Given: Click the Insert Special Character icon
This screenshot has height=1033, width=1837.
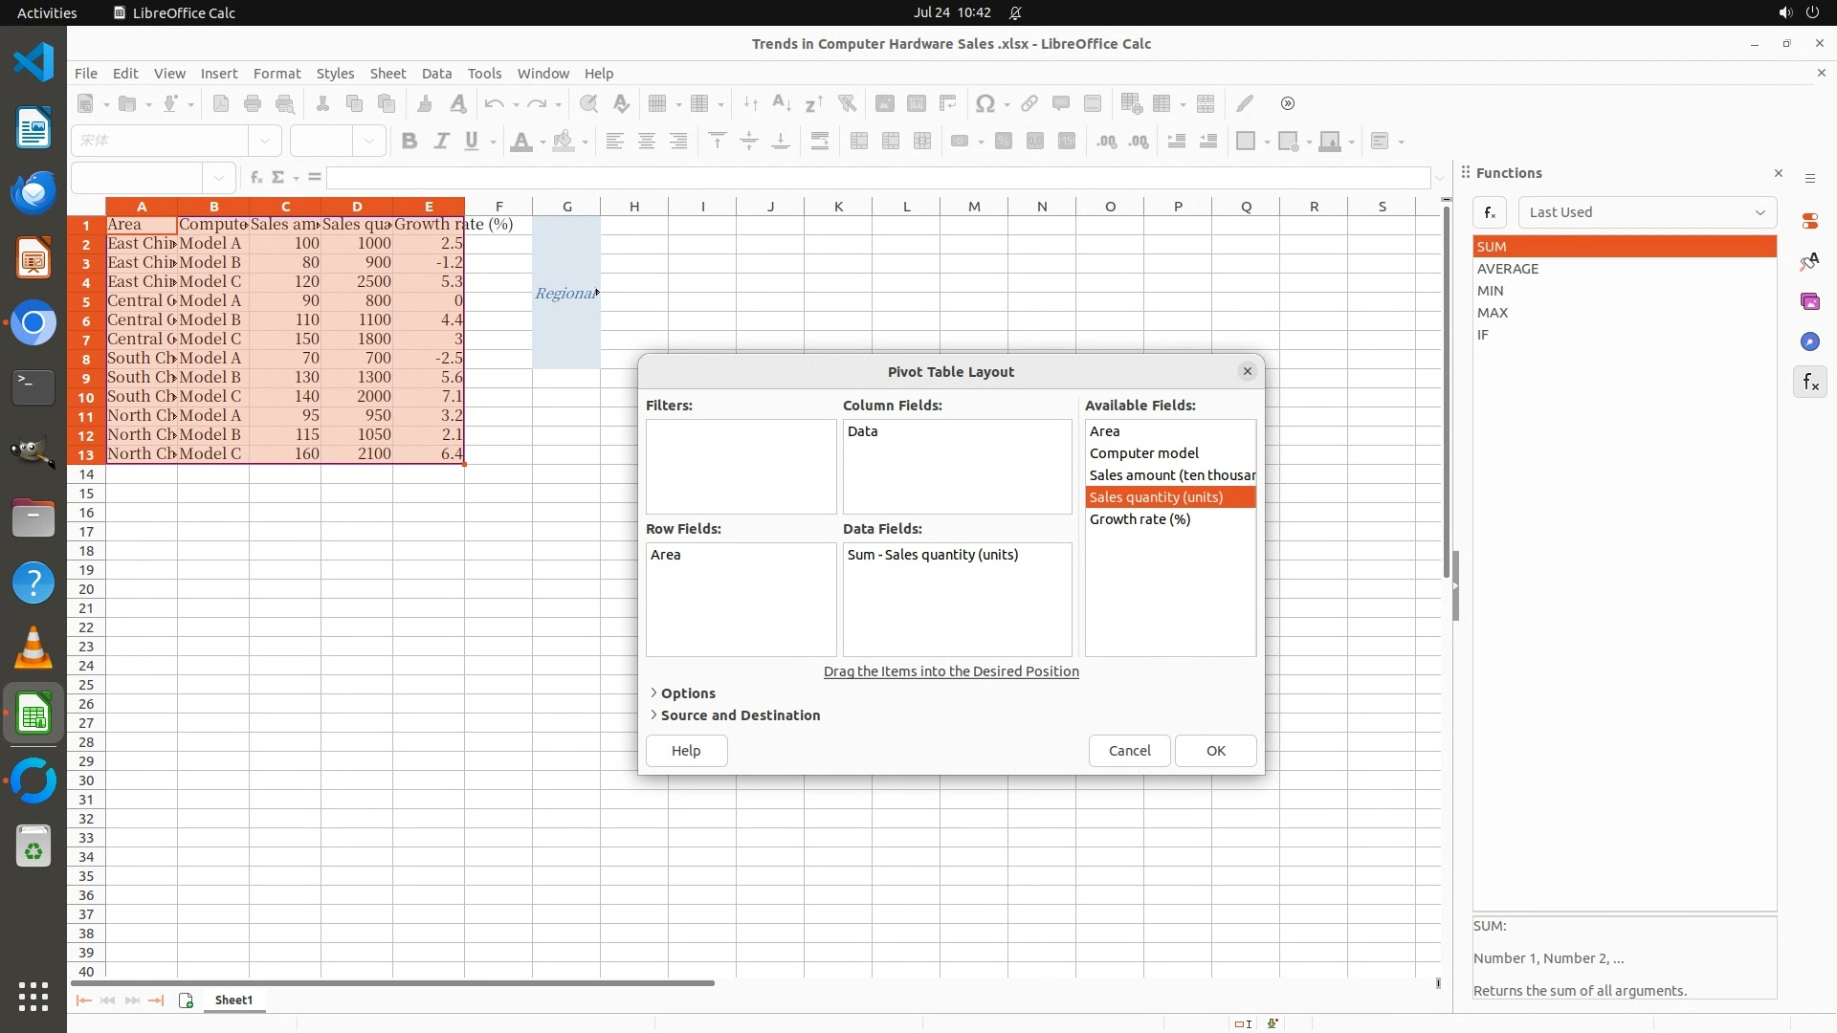Looking at the screenshot, I should (x=984, y=104).
